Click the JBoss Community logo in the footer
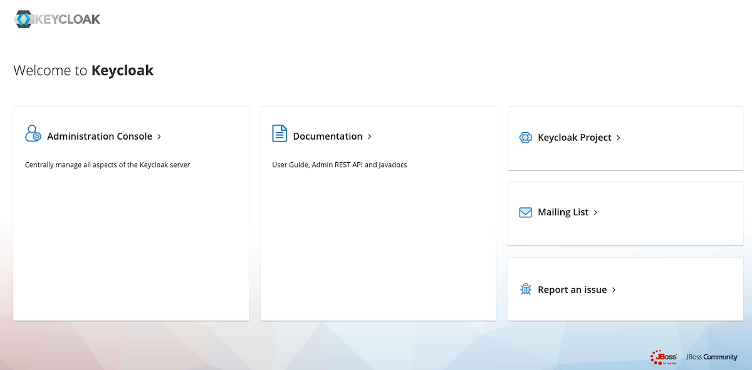Image resolution: width=752 pixels, height=370 pixels. click(711, 356)
